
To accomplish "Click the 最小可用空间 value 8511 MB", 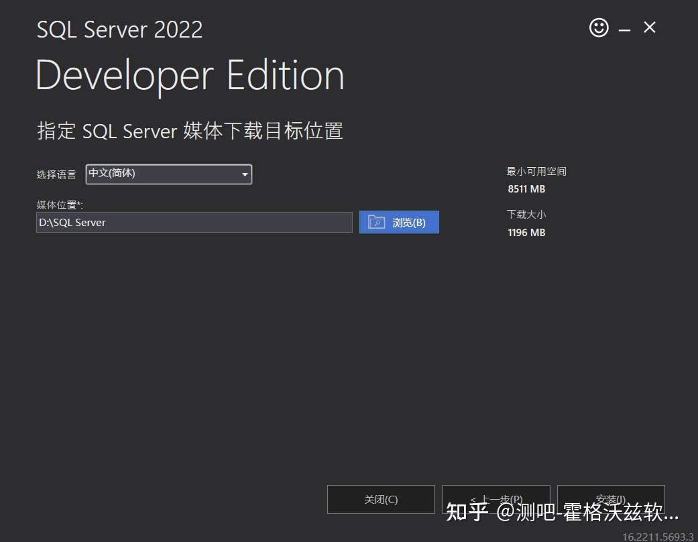I will (x=526, y=188).
